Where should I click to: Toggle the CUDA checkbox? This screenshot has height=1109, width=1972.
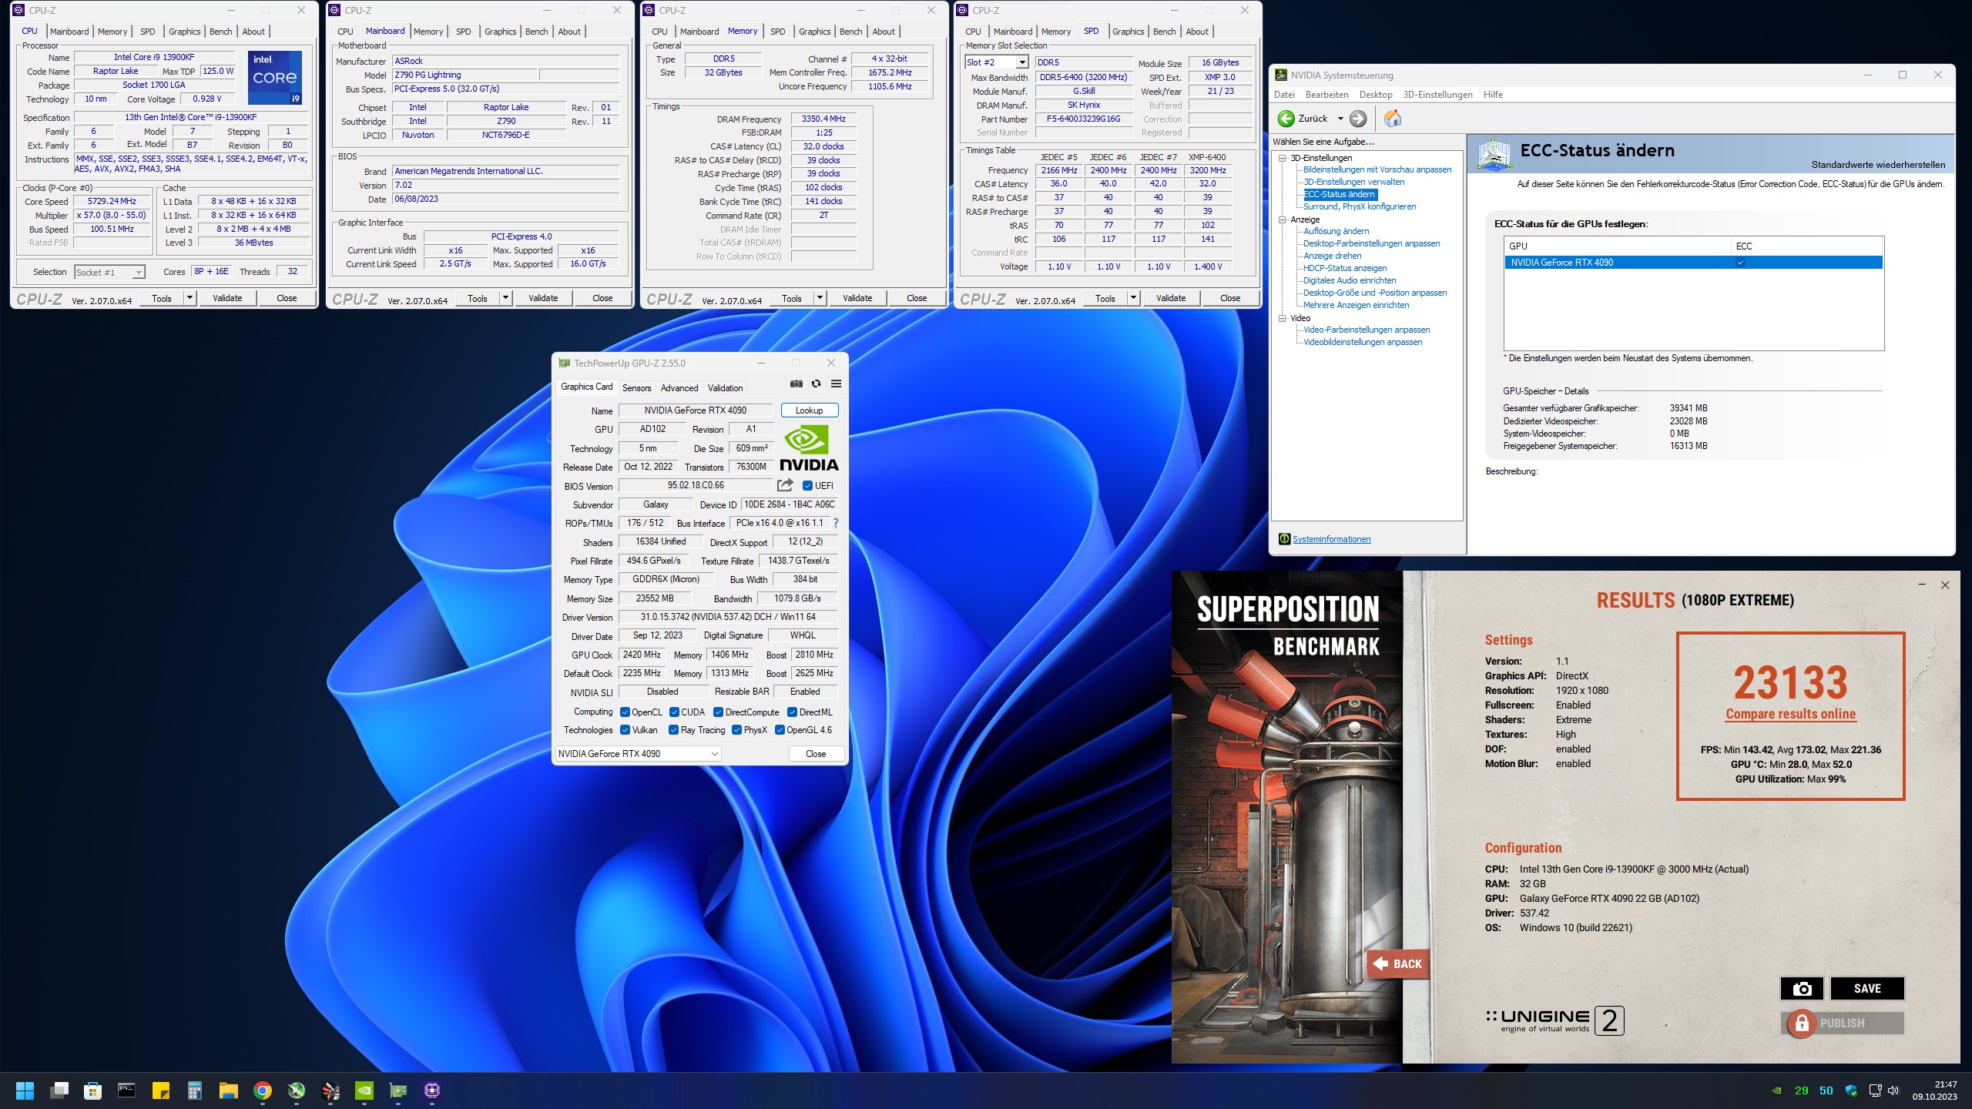pyautogui.click(x=674, y=712)
